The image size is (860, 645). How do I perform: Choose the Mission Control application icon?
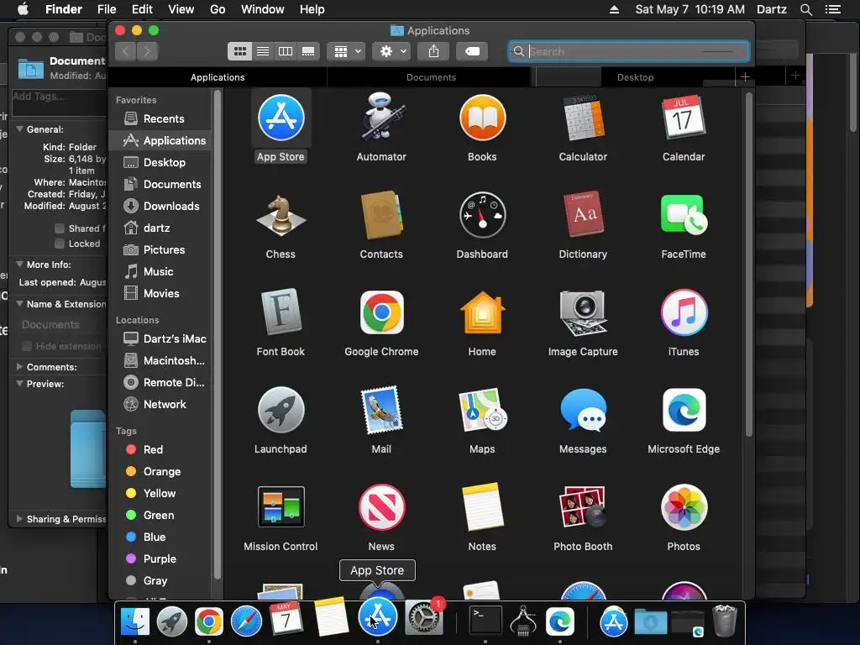(x=281, y=507)
